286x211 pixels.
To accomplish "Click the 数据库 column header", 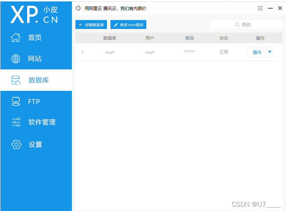I will pos(110,38).
